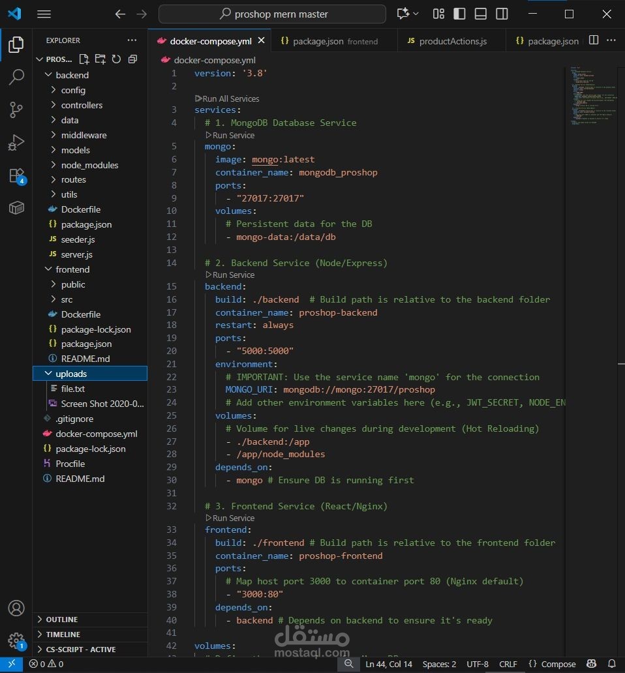Split the editor to the right
The height and width of the screenshot is (673, 625).
pyautogui.click(x=594, y=40)
